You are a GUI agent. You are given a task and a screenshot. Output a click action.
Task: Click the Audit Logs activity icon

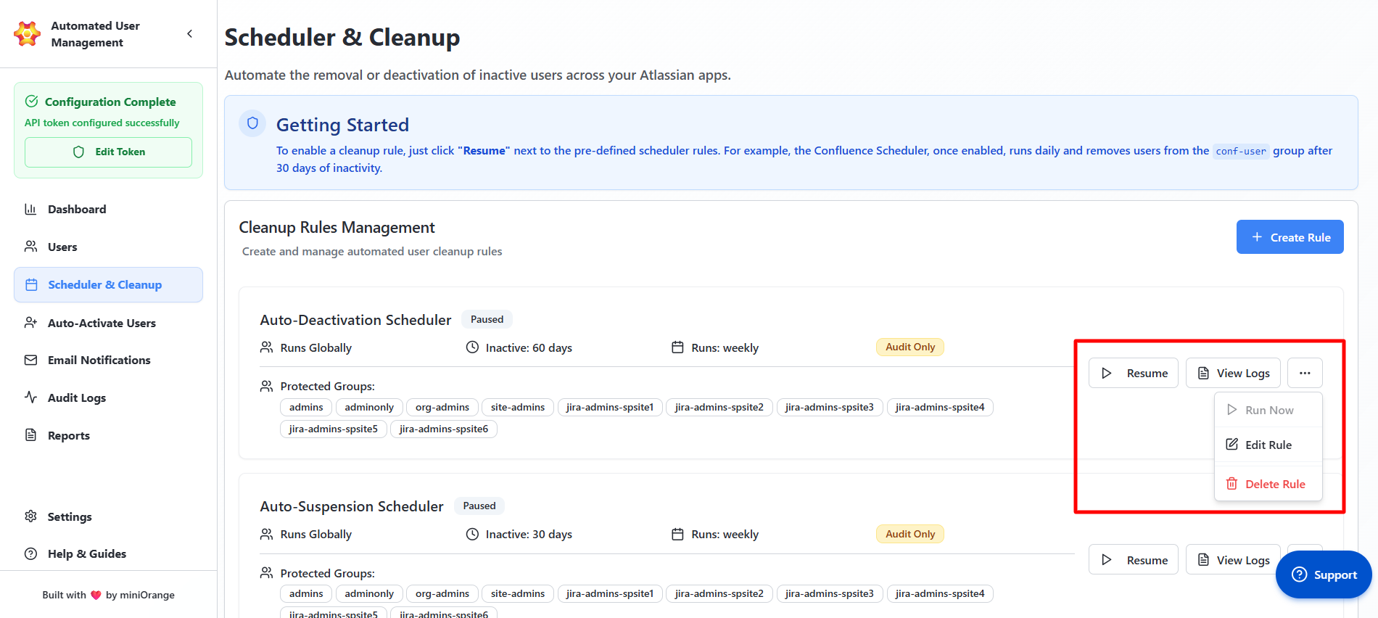pos(30,397)
